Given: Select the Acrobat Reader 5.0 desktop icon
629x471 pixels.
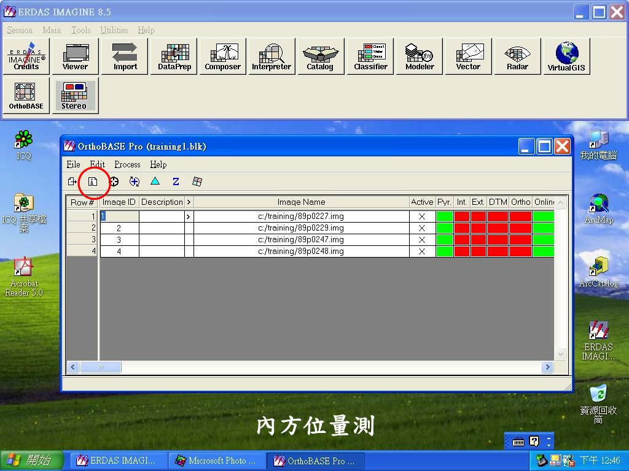Looking at the screenshot, I should pos(24,277).
